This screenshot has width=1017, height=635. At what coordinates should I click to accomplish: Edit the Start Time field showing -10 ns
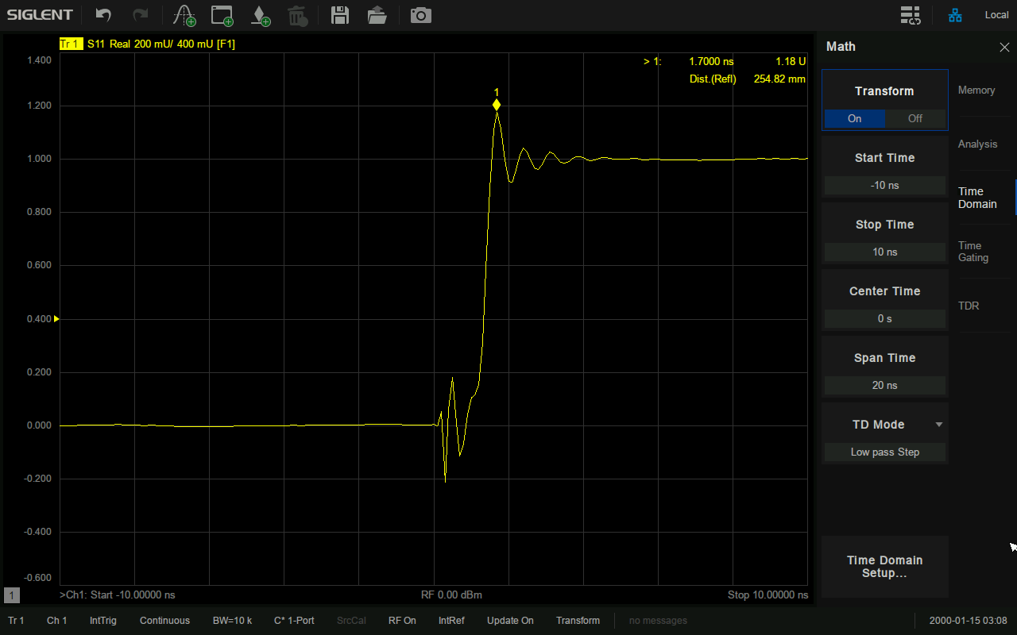point(884,186)
